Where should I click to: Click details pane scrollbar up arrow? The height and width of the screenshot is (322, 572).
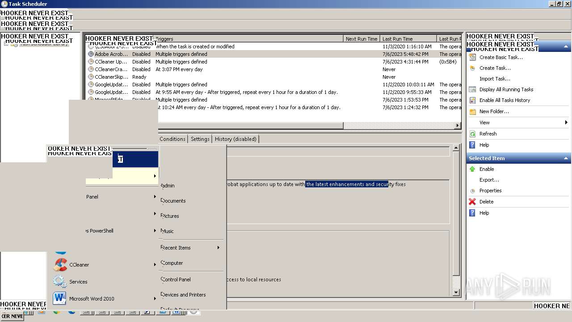click(456, 148)
